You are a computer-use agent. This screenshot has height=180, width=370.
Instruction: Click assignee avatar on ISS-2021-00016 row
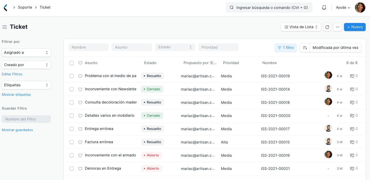tap(328, 154)
